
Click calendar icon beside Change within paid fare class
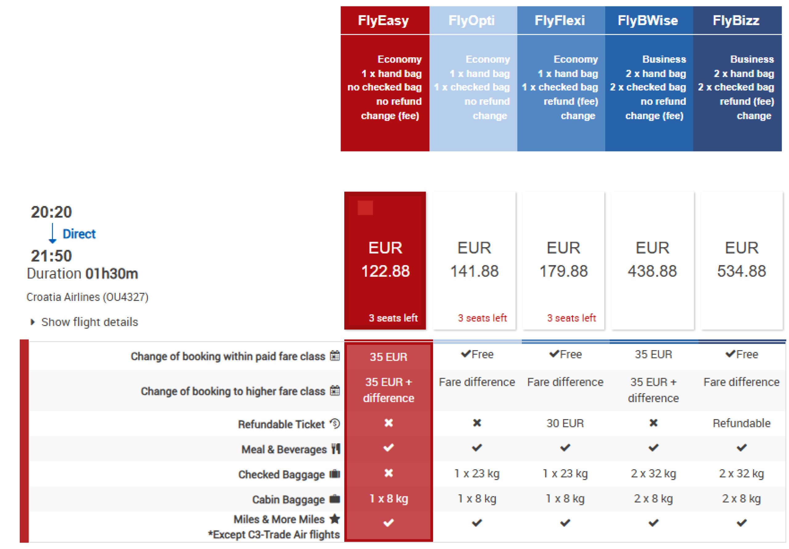point(335,356)
